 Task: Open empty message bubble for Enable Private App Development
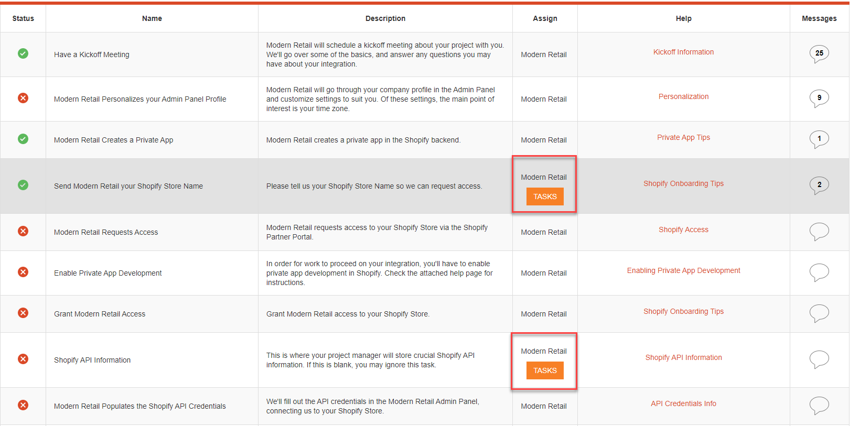[819, 272]
